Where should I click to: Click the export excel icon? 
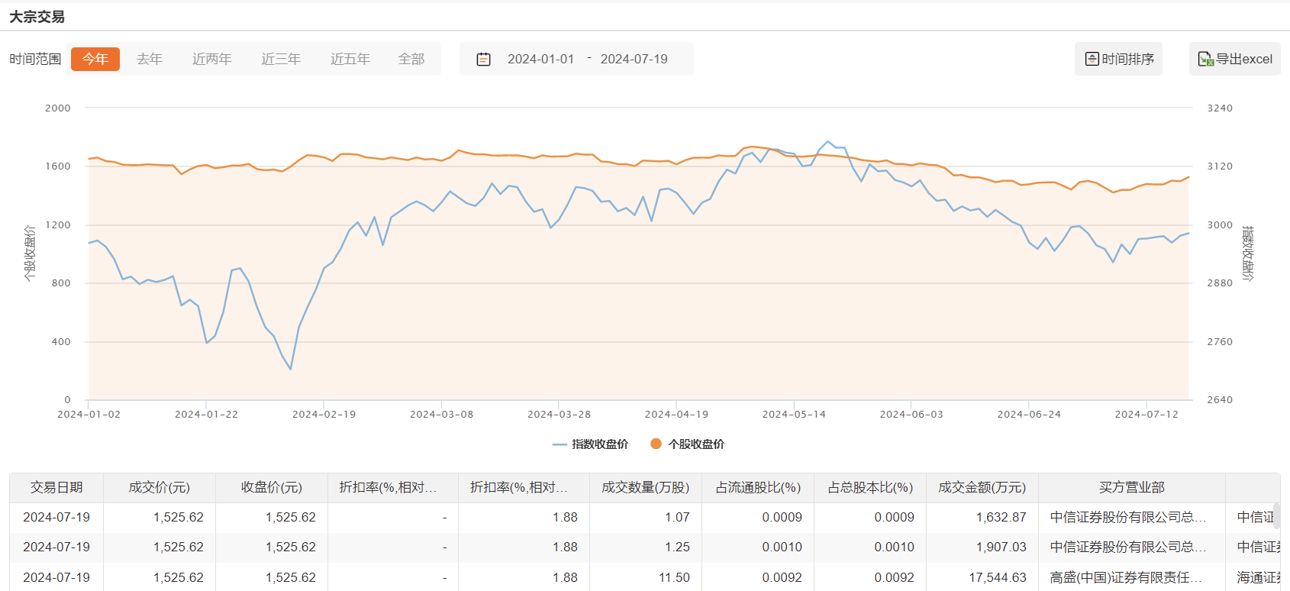pos(1205,59)
